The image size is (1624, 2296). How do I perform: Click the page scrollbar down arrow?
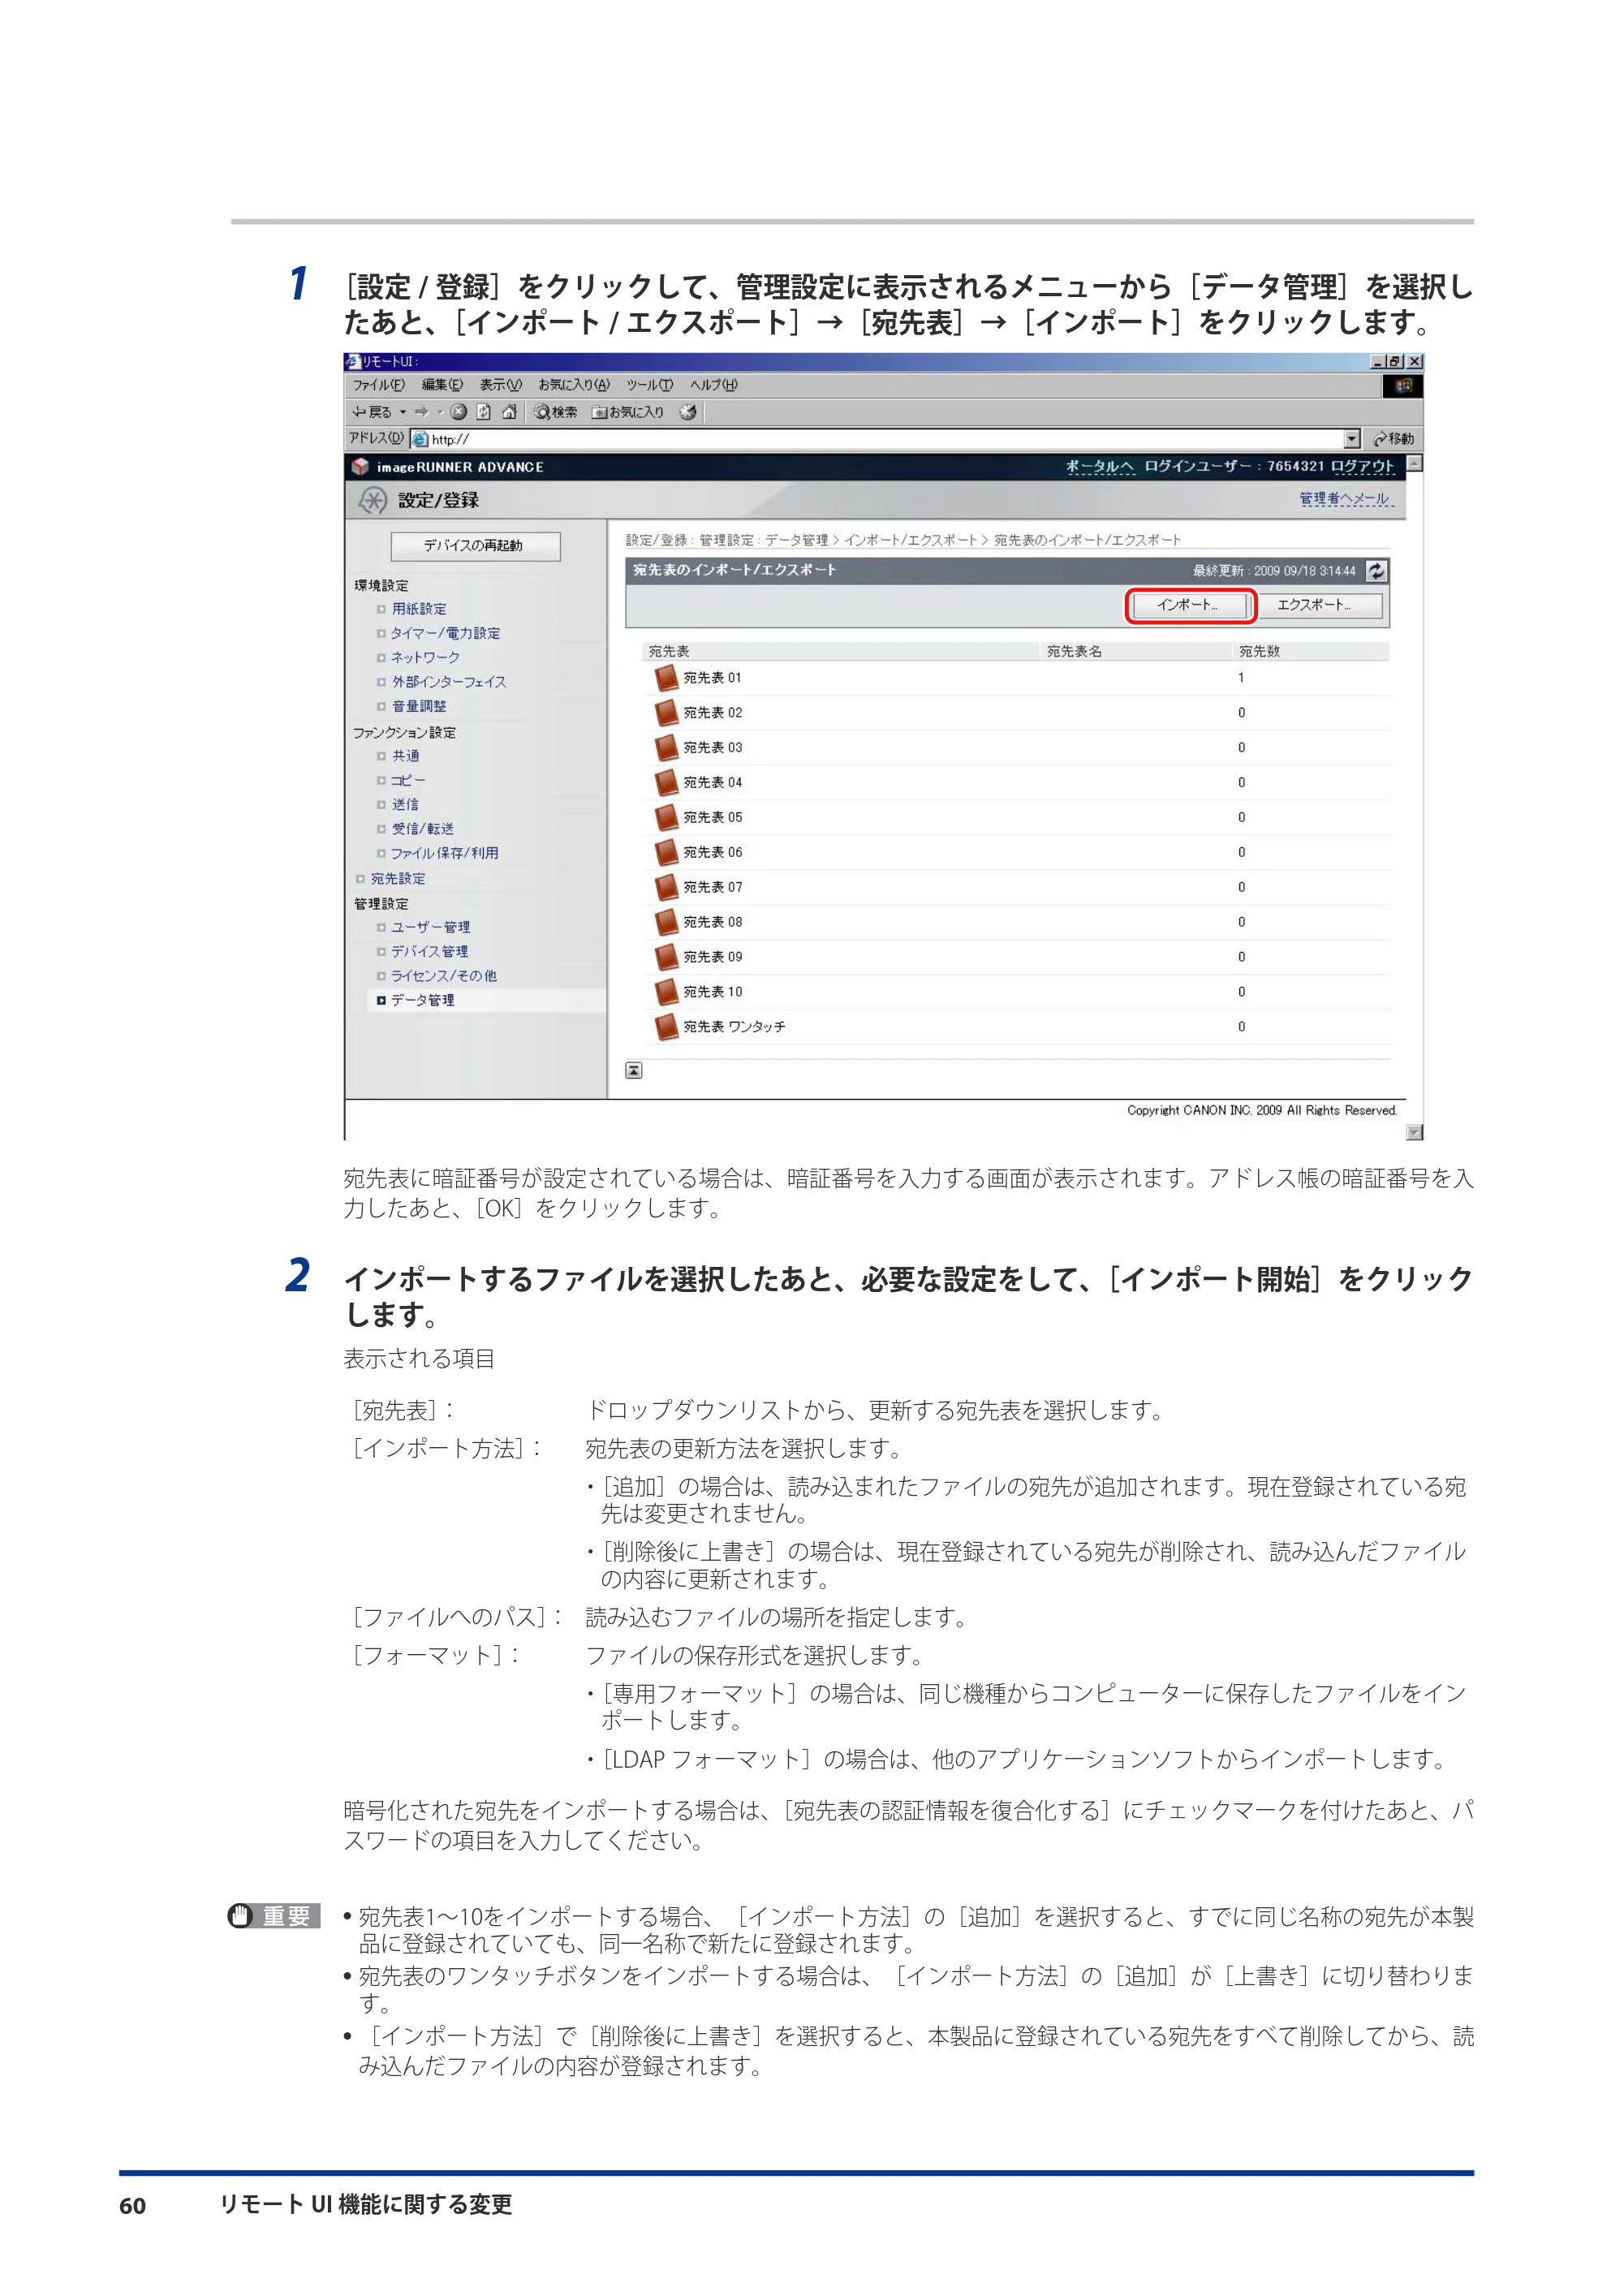(1414, 1132)
